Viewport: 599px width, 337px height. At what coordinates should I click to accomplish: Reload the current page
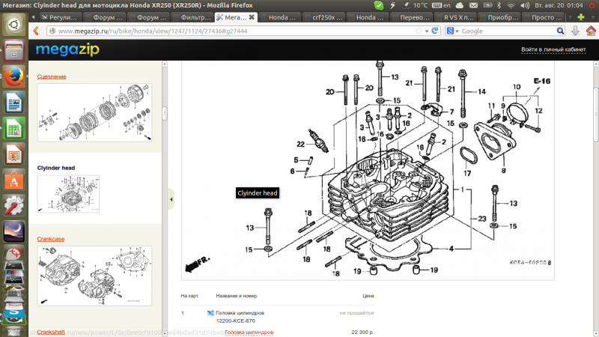tap(435, 31)
